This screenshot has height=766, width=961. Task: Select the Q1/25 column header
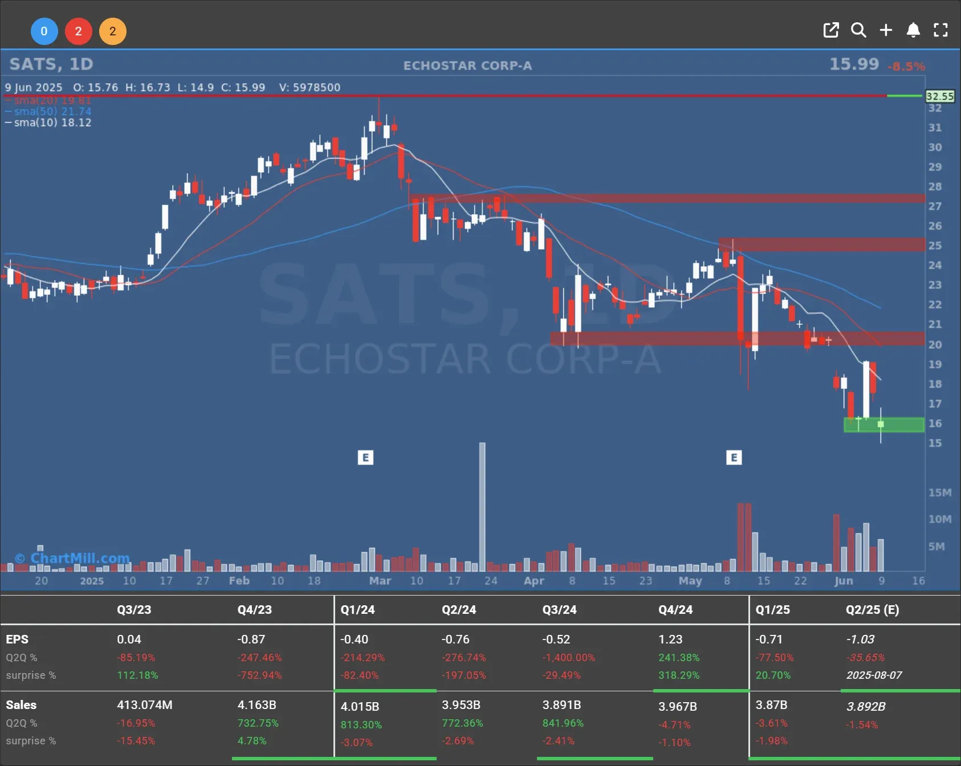773,610
